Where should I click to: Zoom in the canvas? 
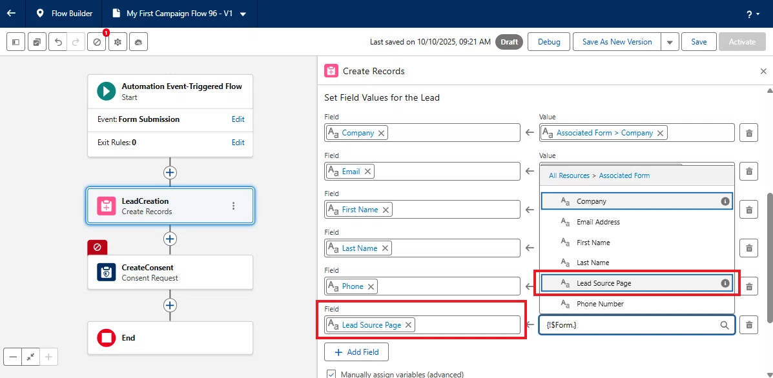(48, 357)
